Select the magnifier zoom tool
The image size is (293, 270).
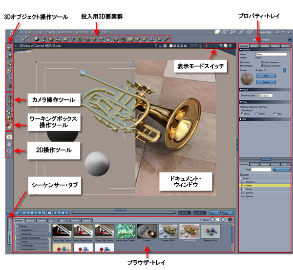click(x=9, y=151)
